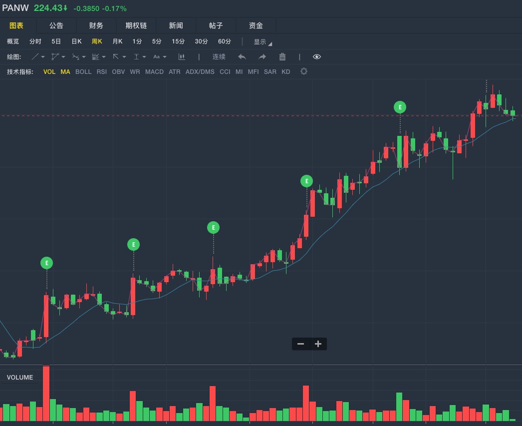Enable the MACD indicator
Viewport: 522px width, 426px height.
coord(154,72)
